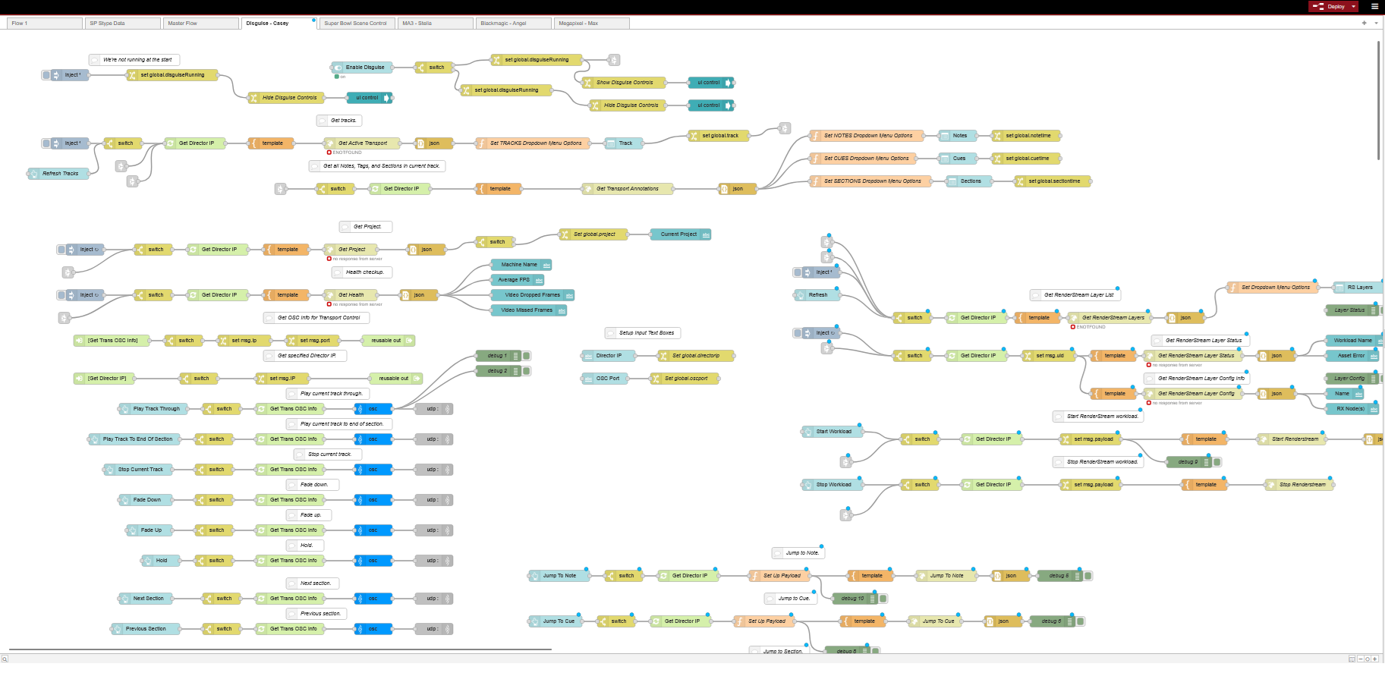
Task: Click the vertical workspace scrollbar
Action: 1378,100
